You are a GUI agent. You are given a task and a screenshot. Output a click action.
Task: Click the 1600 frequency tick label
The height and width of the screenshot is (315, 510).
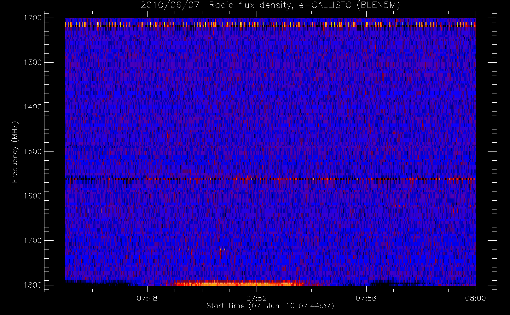click(33, 196)
